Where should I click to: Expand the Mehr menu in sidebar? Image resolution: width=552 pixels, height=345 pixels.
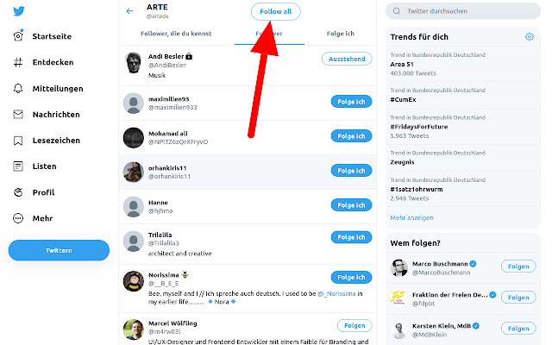(x=18, y=218)
